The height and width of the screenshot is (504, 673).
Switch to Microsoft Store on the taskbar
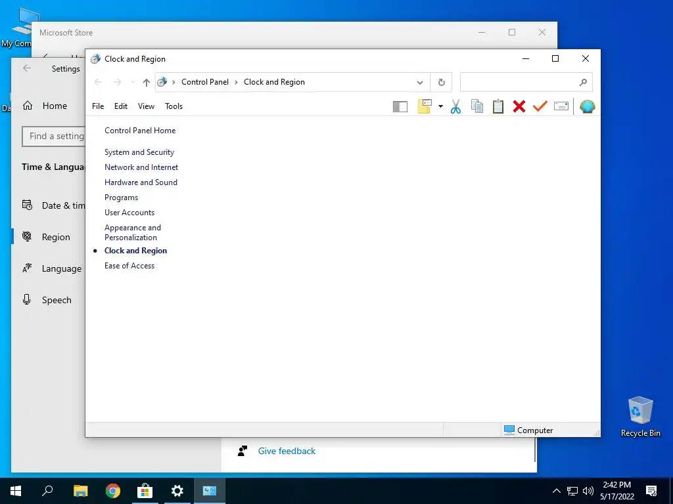[145, 491]
